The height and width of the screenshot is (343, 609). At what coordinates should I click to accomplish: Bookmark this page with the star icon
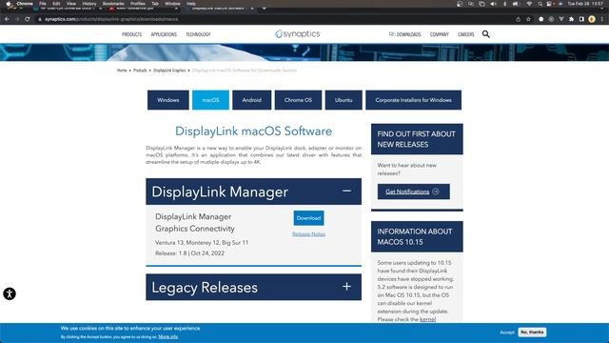528,19
